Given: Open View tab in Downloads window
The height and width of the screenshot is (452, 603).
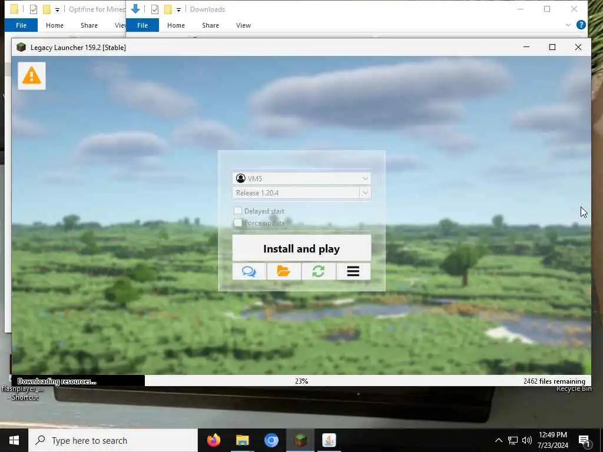Looking at the screenshot, I should [x=243, y=25].
